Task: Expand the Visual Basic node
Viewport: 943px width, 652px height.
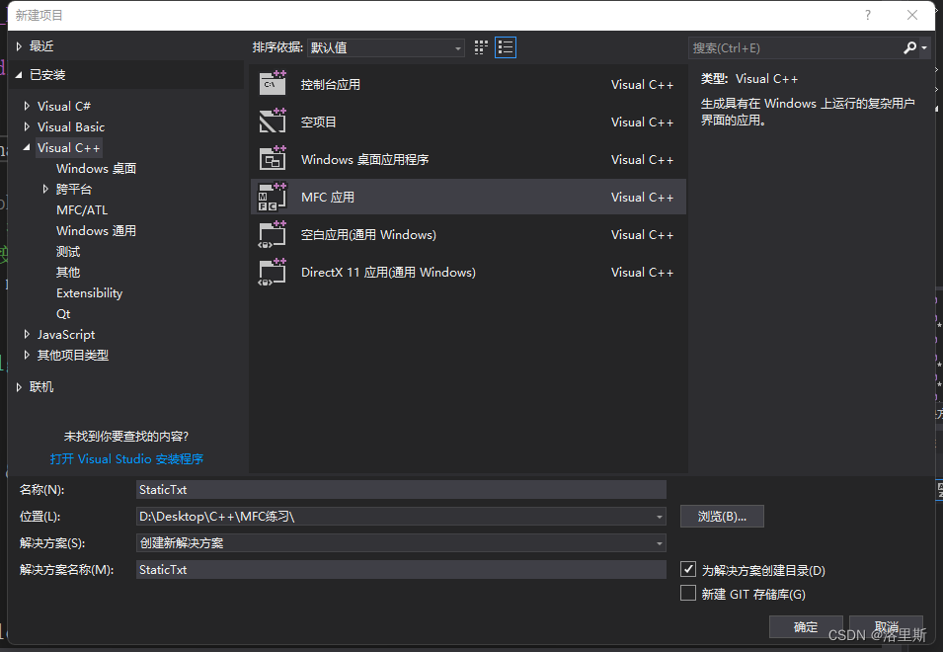Action: (27, 126)
